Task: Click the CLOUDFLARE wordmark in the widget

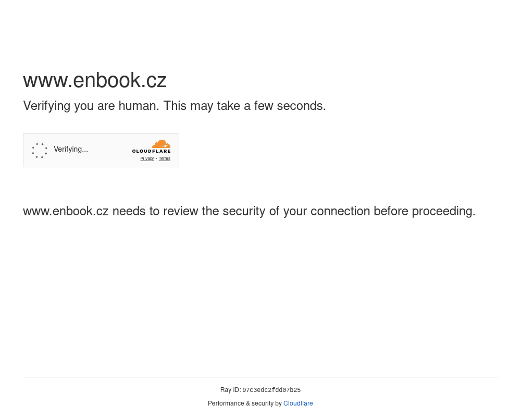Action: 151,151
